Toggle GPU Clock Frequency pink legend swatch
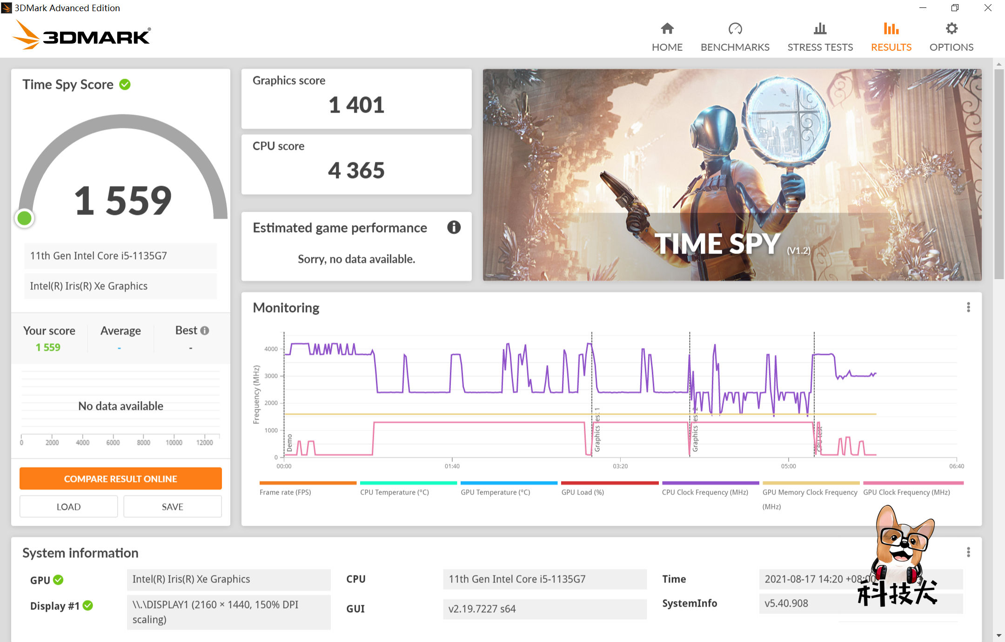 pyautogui.click(x=913, y=483)
